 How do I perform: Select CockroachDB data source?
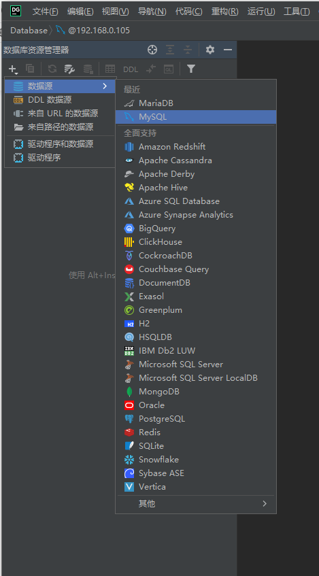point(196,255)
